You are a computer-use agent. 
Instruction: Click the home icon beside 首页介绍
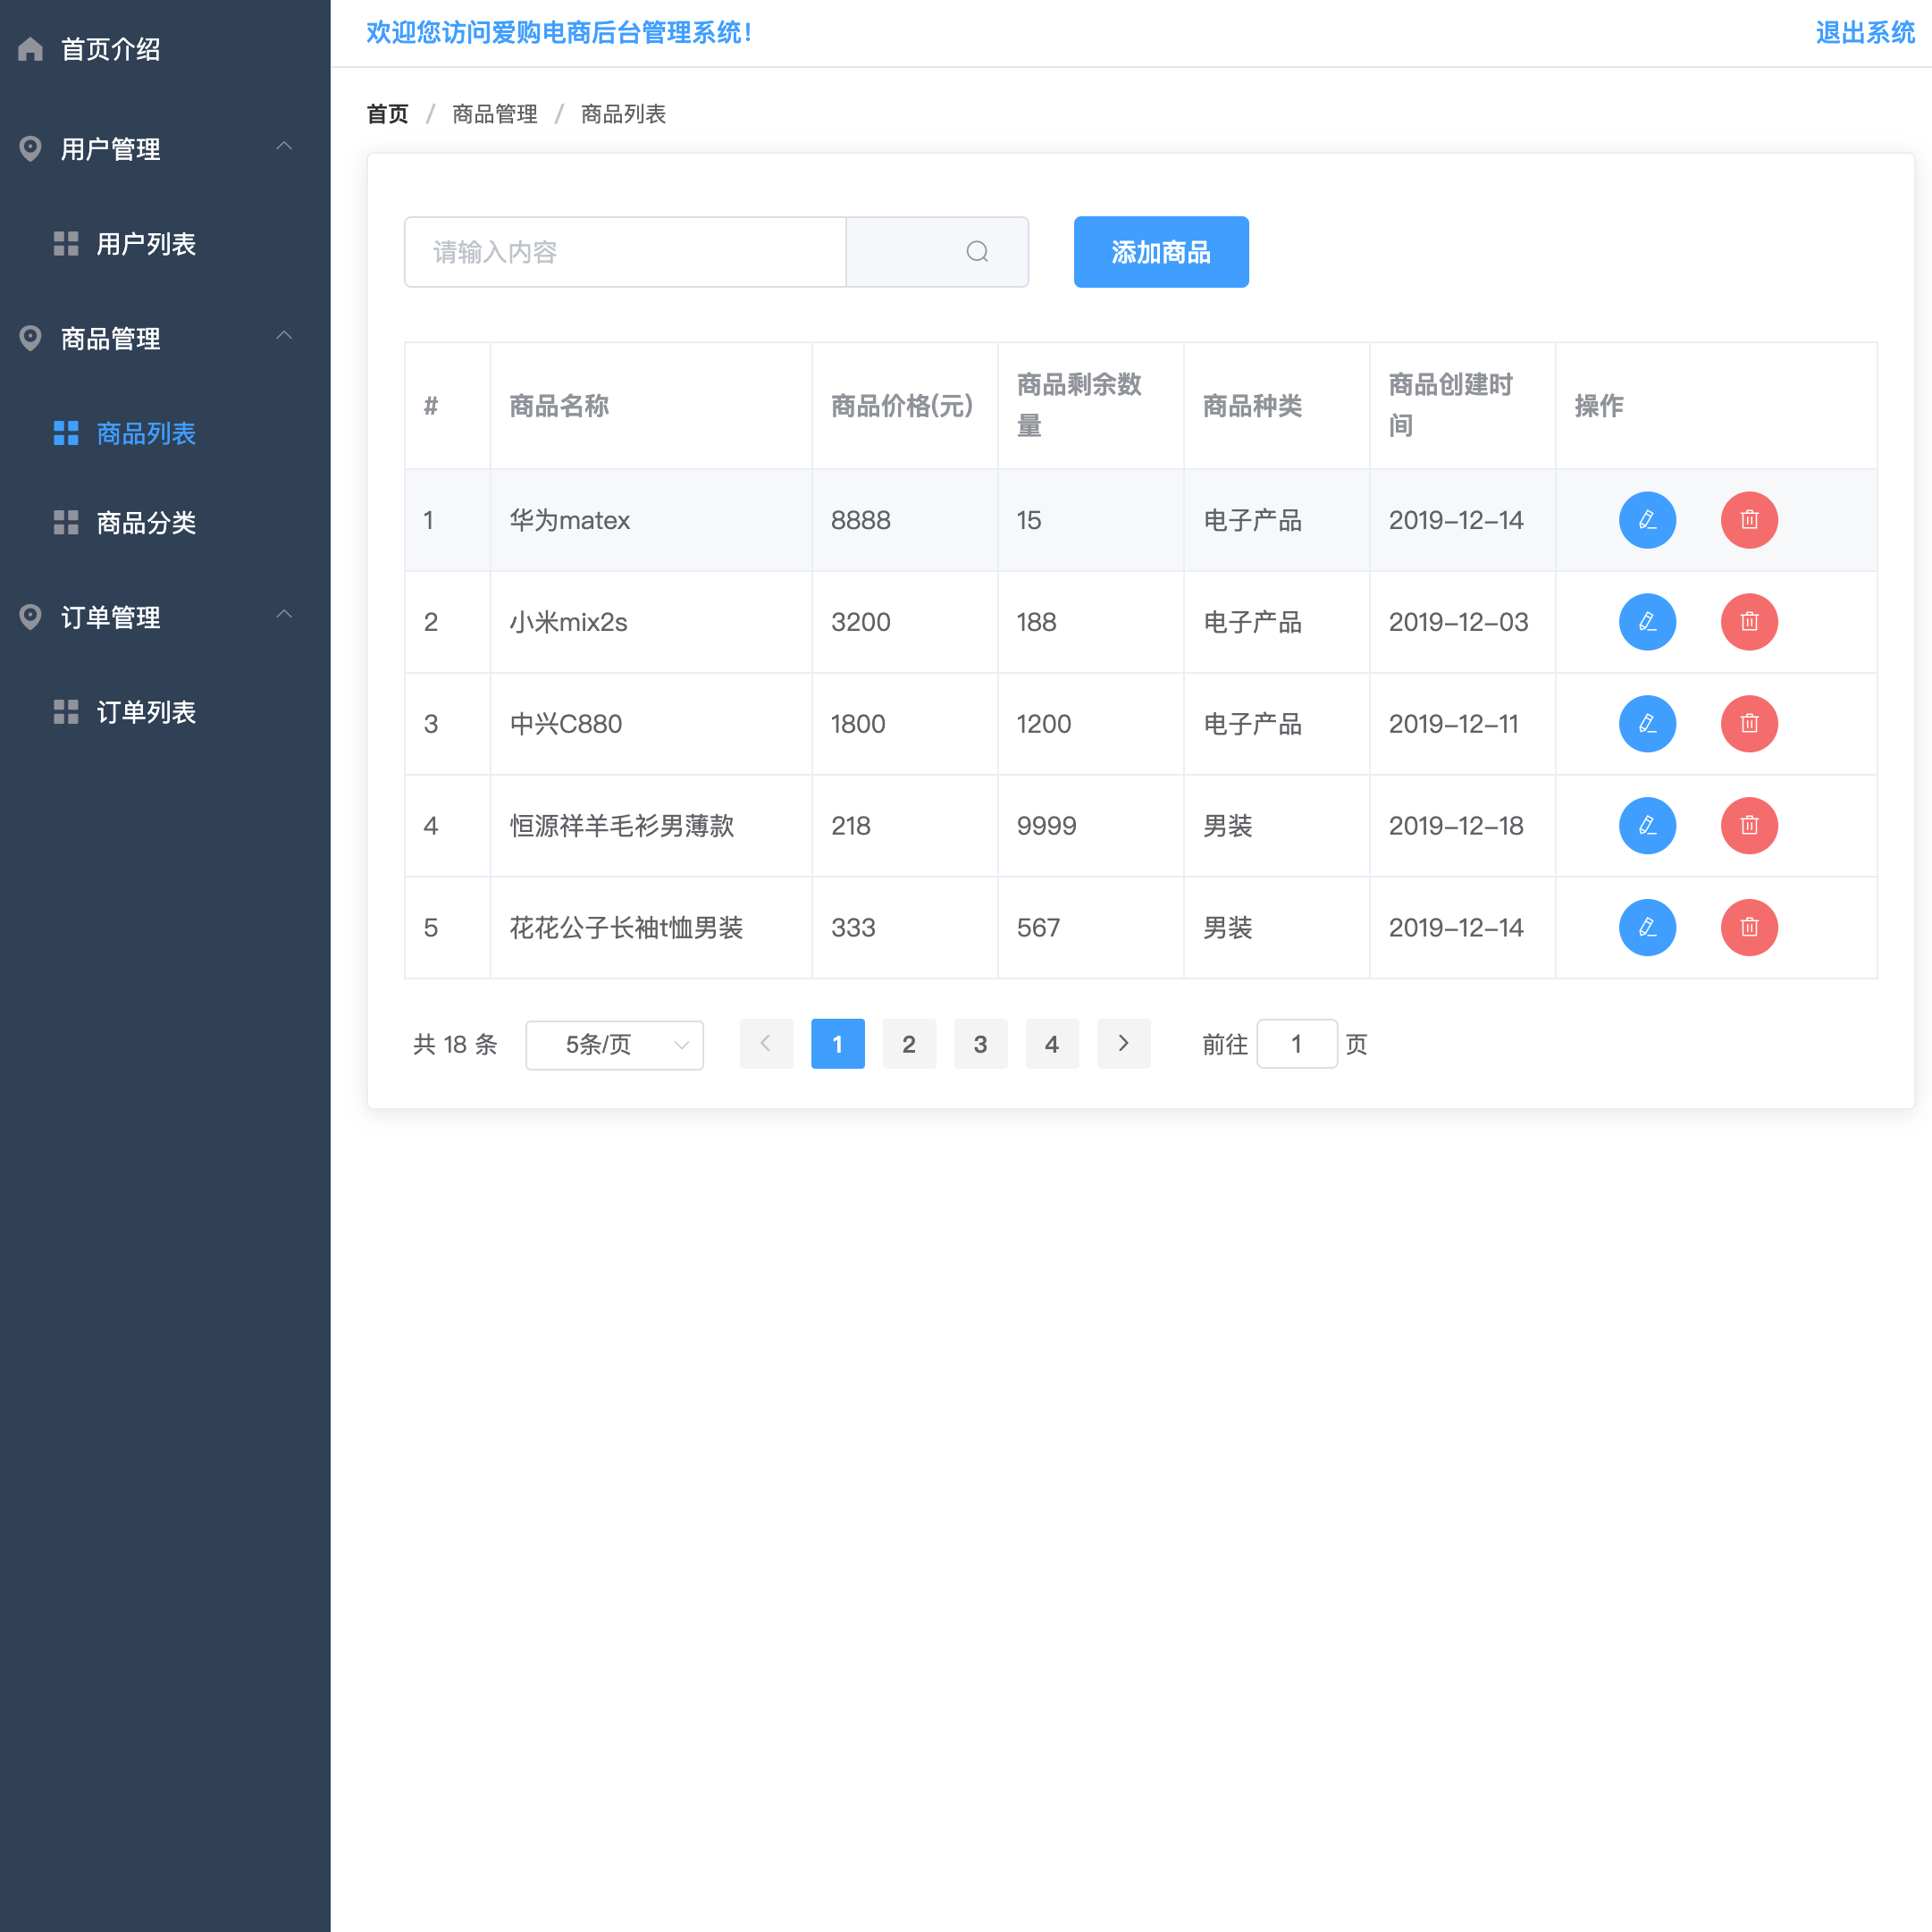pos(31,49)
